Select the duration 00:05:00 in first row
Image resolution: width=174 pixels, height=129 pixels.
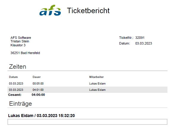coord(38,84)
